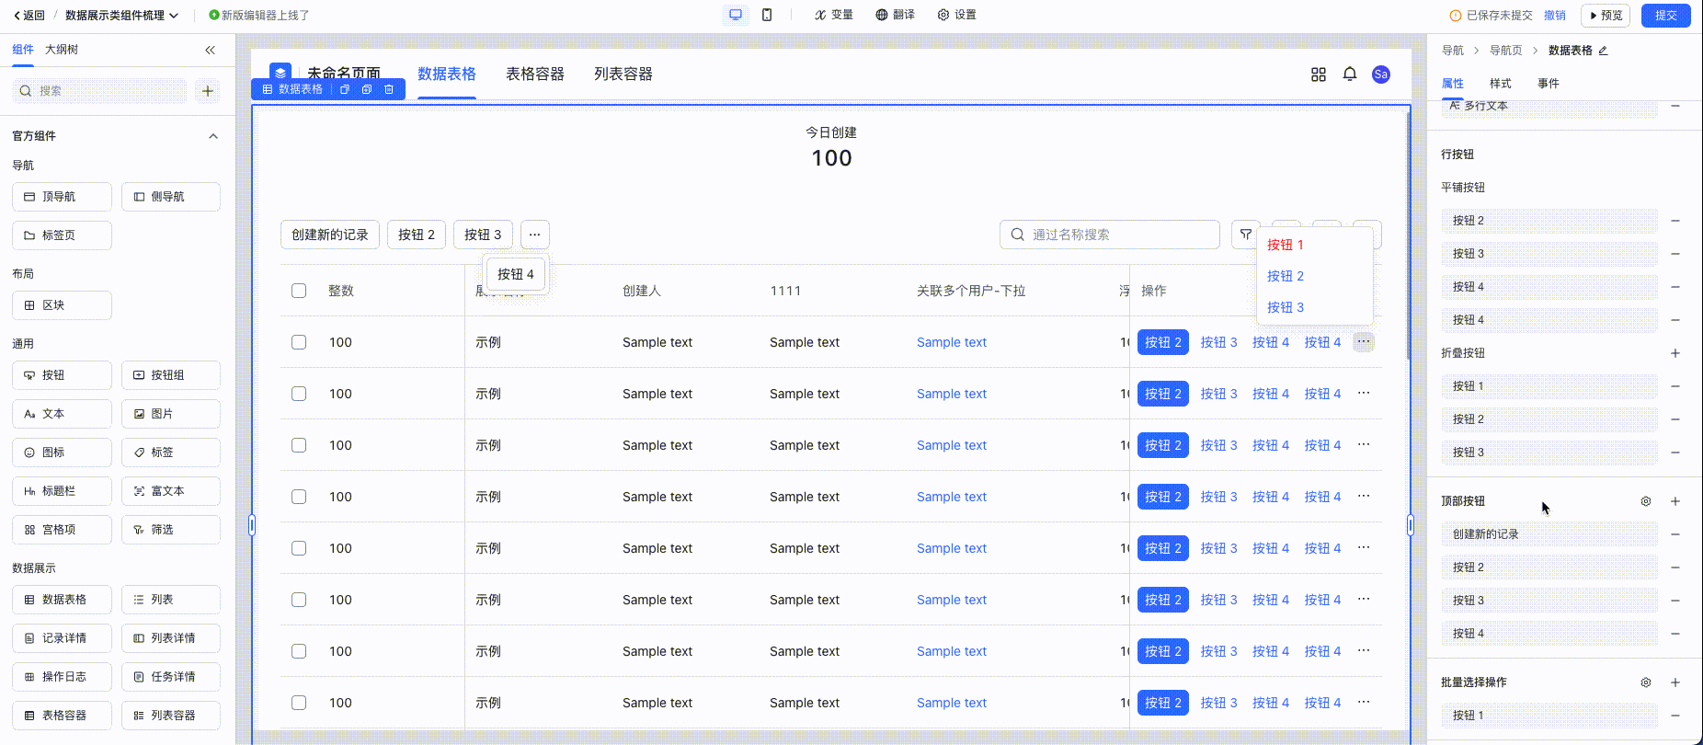Switch to the 表格容器 tab
The image size is (1703, 745).
(x=534, y=74)
